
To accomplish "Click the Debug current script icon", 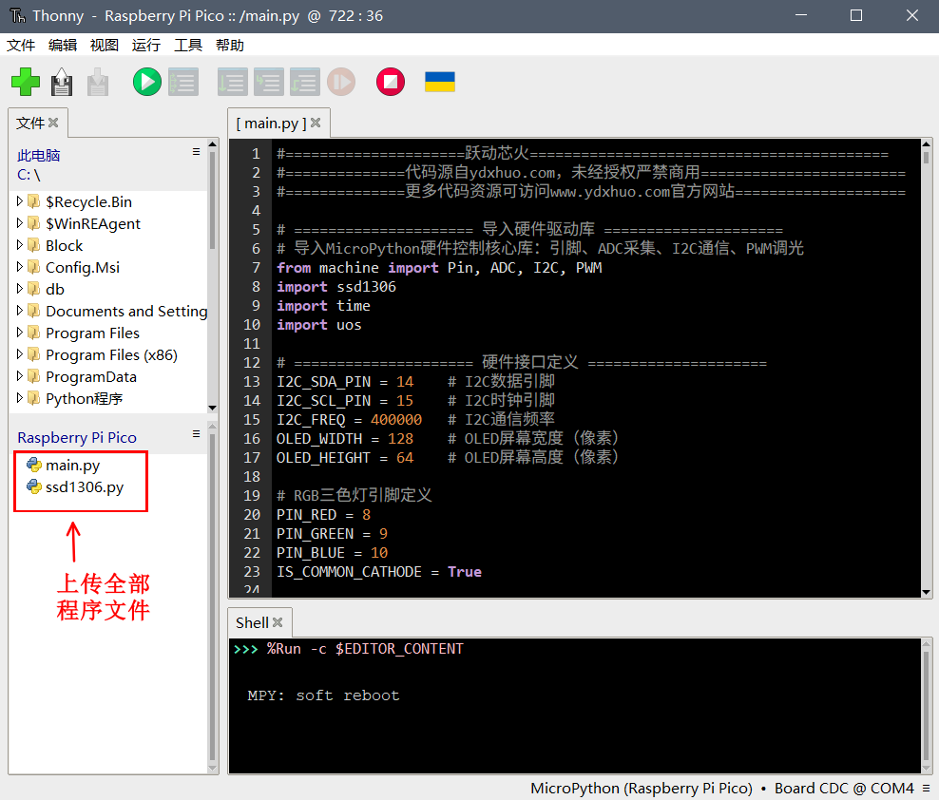I will 182,83.
